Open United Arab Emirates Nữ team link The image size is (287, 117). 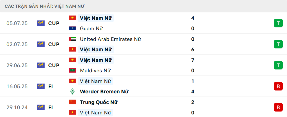[x=110, y=39]
